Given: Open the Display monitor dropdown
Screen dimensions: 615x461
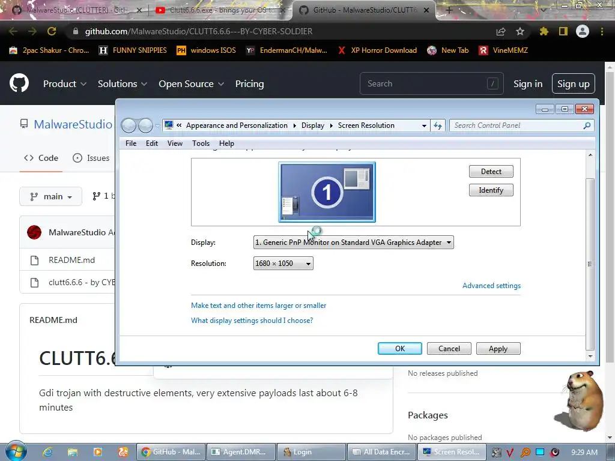Looking at the screenshot, I should click(353, 243).
